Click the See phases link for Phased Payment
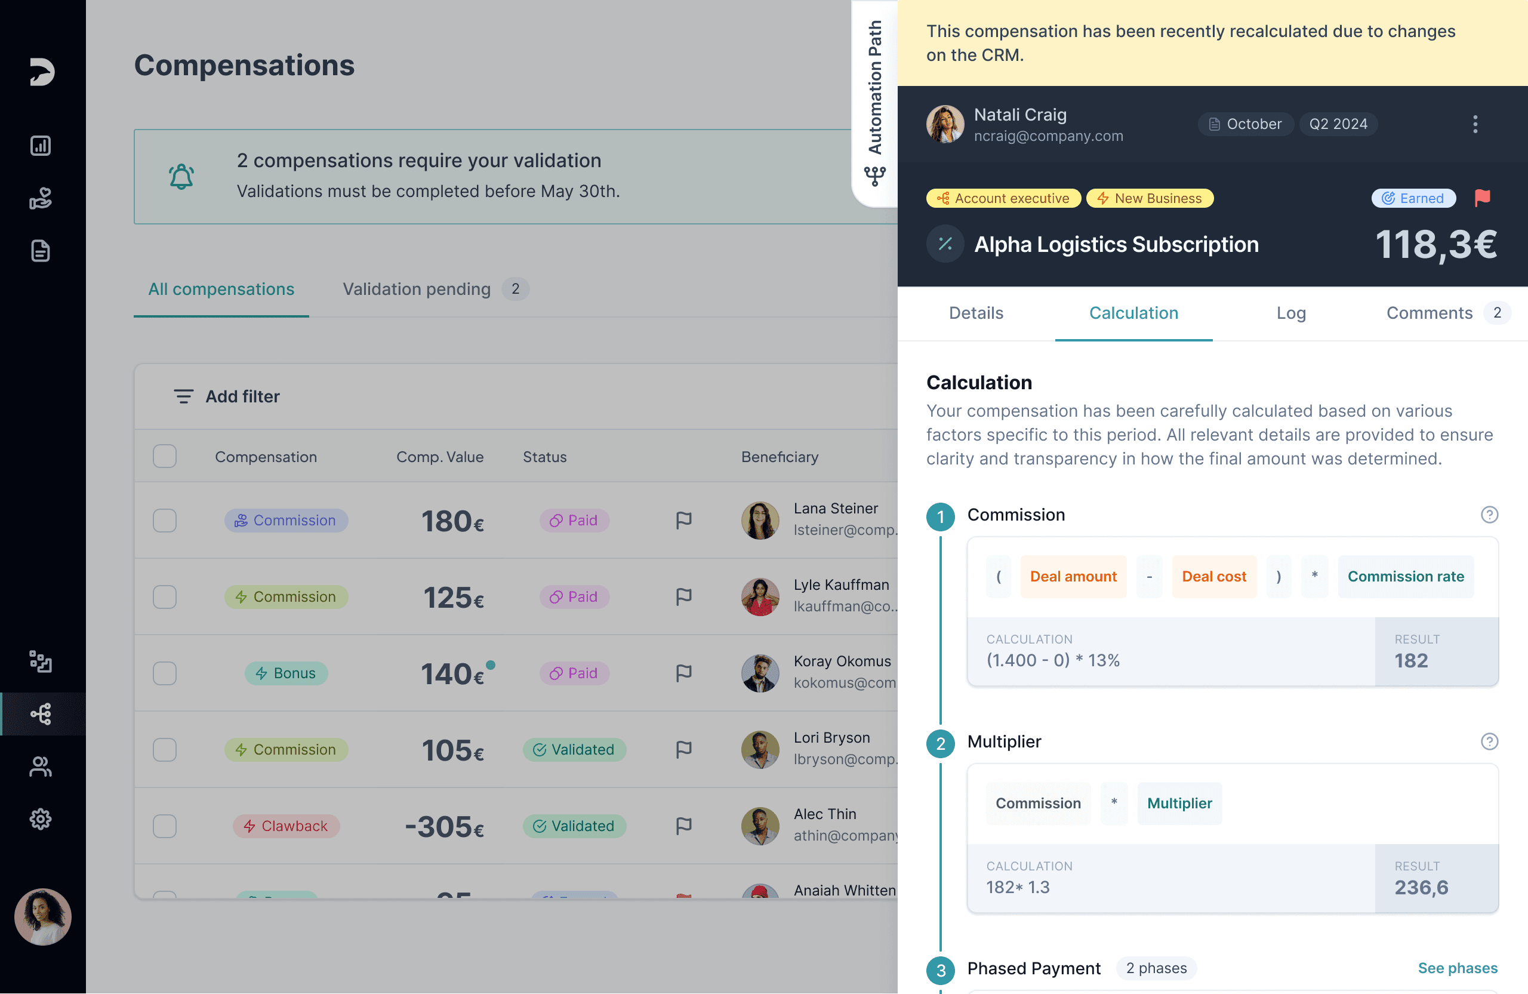 (1457, 967)
